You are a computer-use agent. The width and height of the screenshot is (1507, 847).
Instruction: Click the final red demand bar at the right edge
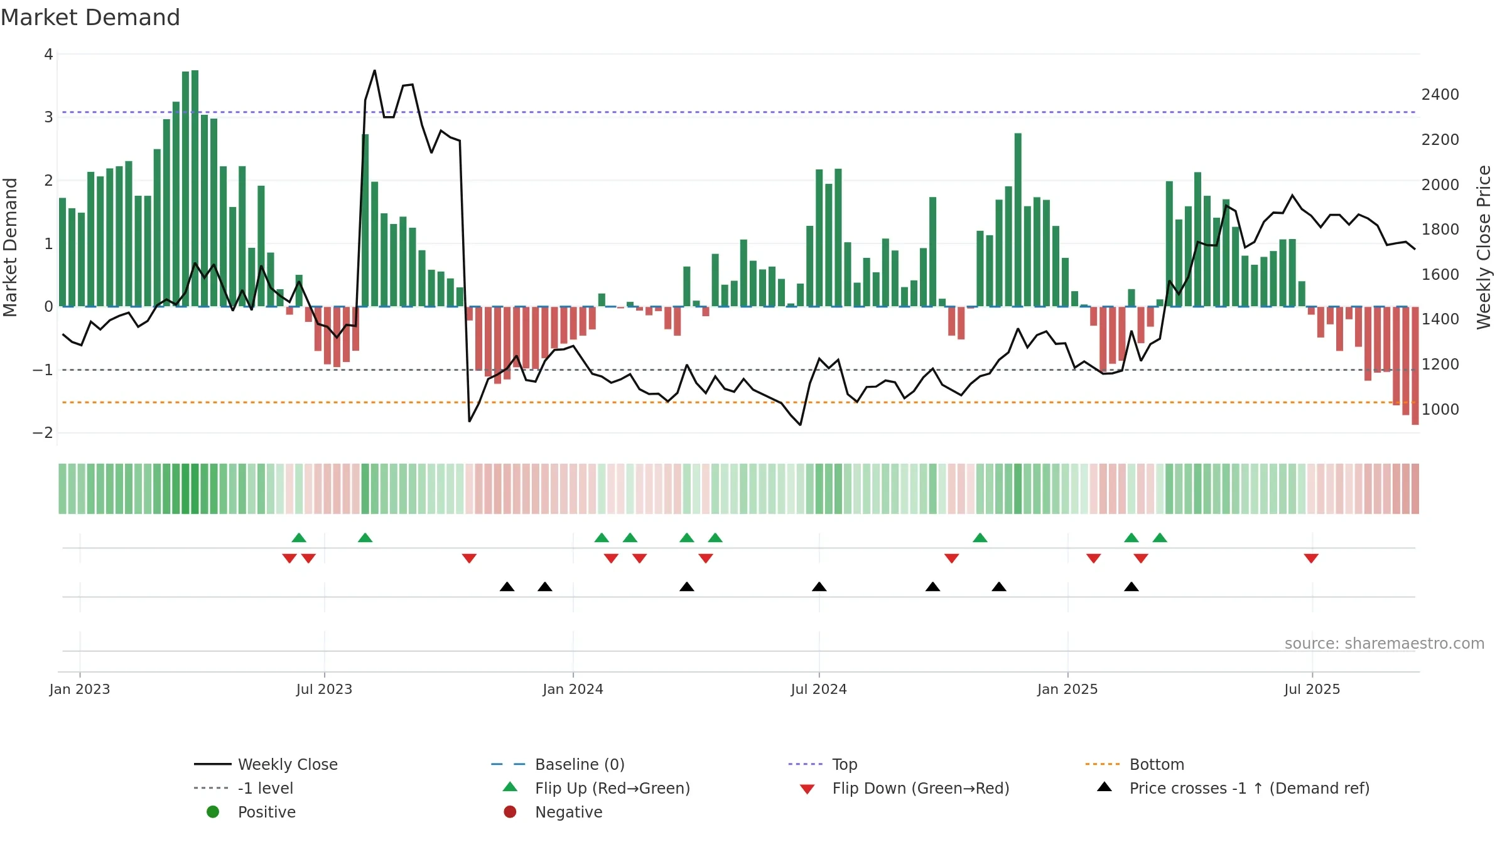1415,366
